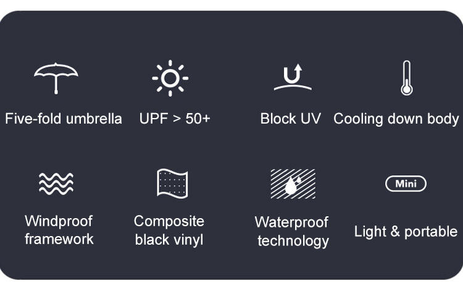Click the Waterproof technology label

point(293,231)
